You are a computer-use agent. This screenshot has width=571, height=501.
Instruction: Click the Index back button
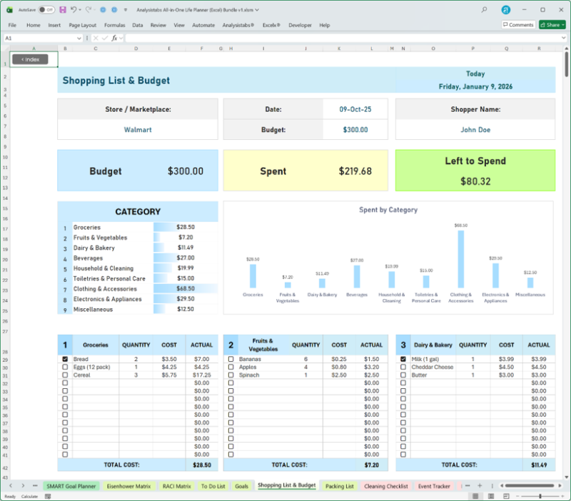[x=30, y=59]
